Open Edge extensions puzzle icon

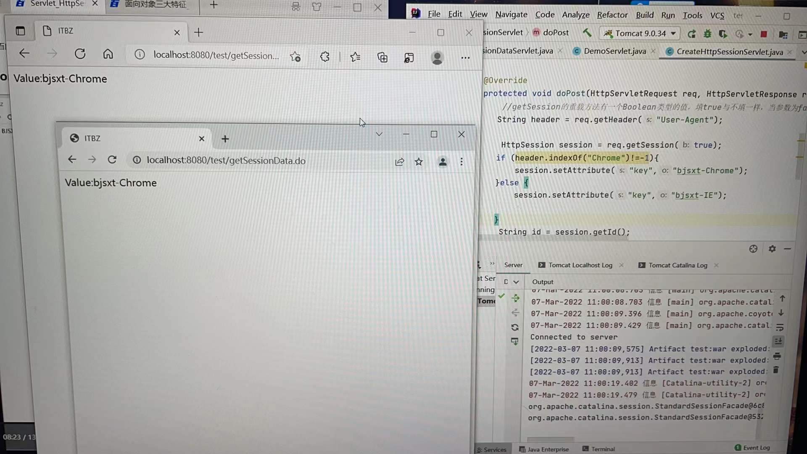[324, 57]
